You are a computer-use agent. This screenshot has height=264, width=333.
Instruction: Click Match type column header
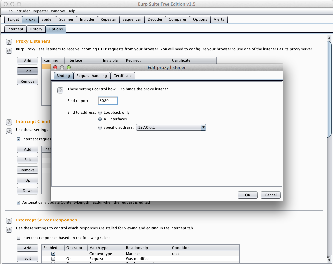[106, 248]
